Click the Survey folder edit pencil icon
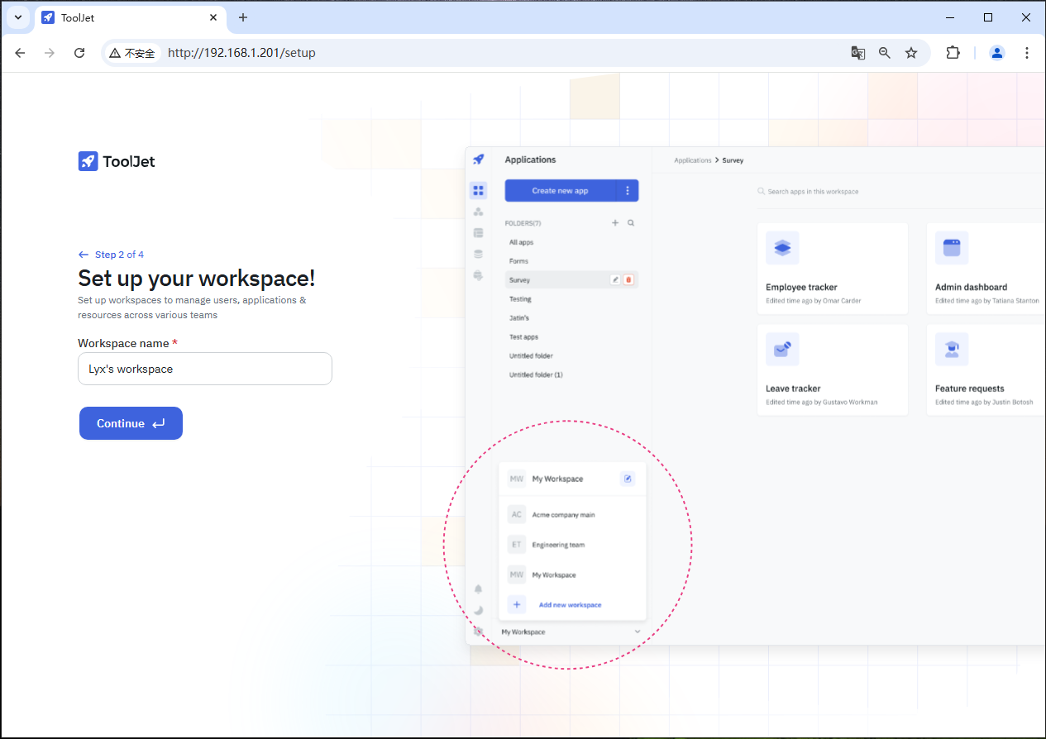 coord(614,280)
